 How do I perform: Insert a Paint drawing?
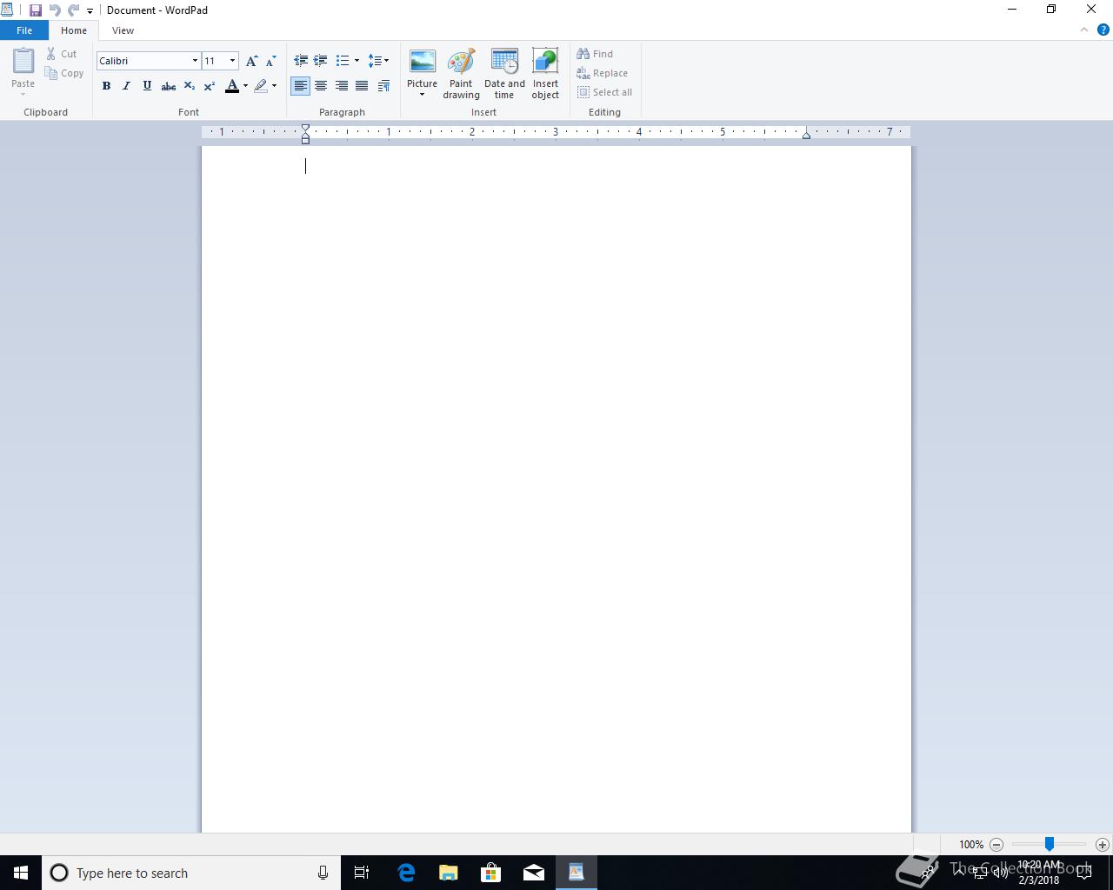click(461, 74)
